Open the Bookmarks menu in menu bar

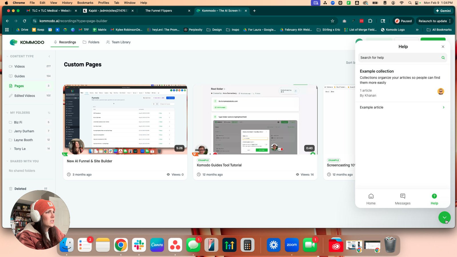click(x=85, y=3)
